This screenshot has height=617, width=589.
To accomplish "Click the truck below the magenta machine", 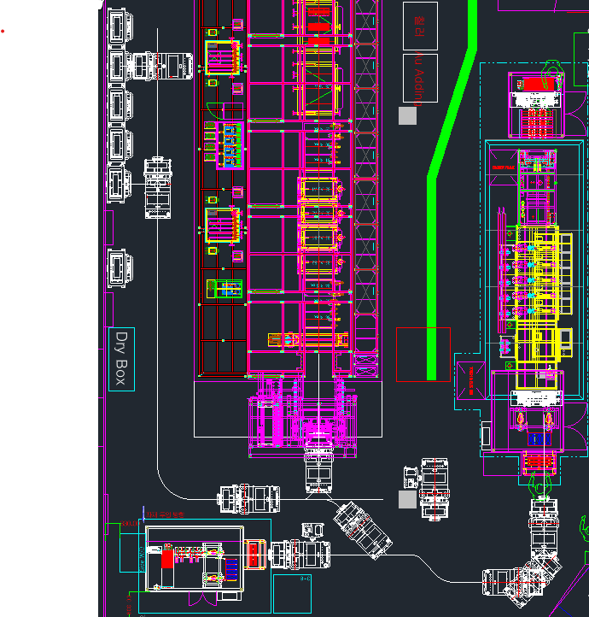I will [318, 471].
